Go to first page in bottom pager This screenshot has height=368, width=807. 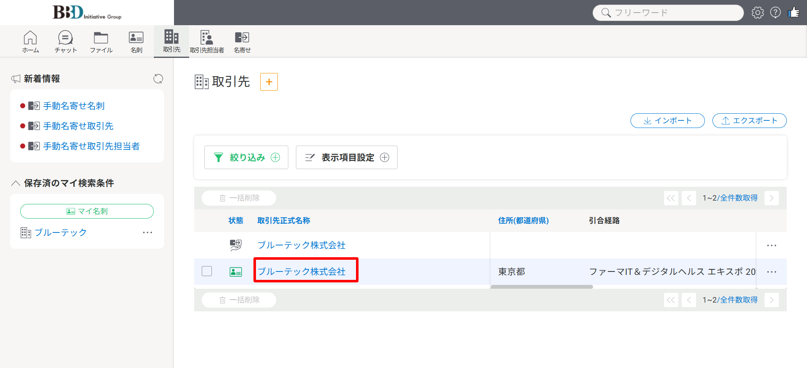[x=671, y=300]
